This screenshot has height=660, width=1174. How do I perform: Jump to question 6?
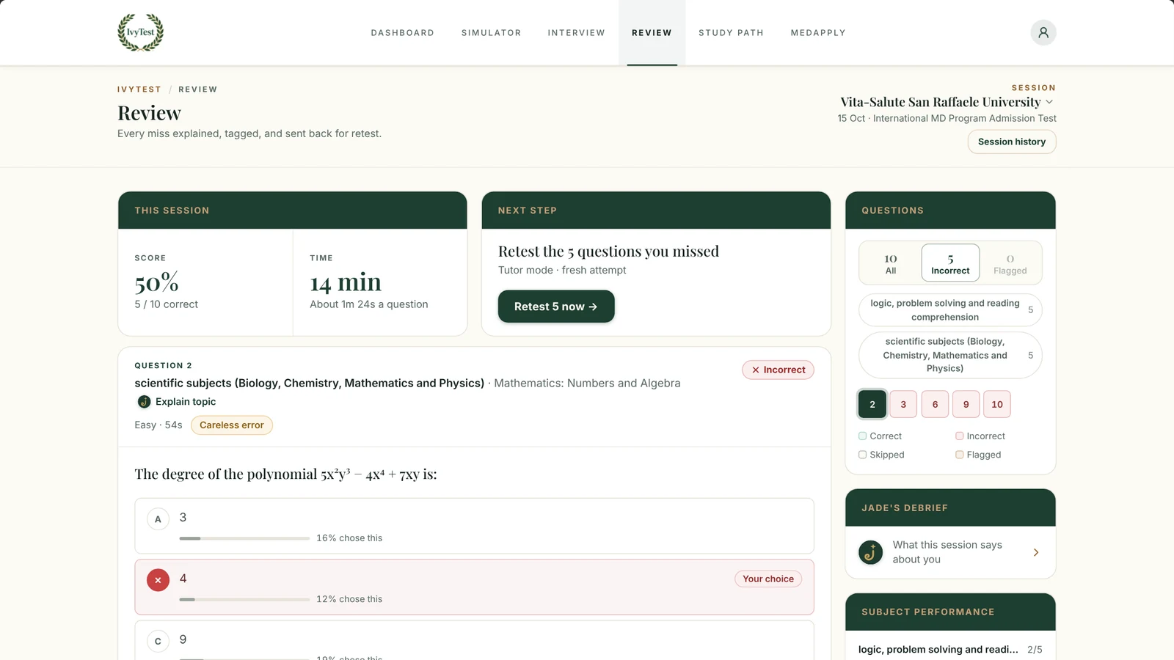click(x=935, y=404)
